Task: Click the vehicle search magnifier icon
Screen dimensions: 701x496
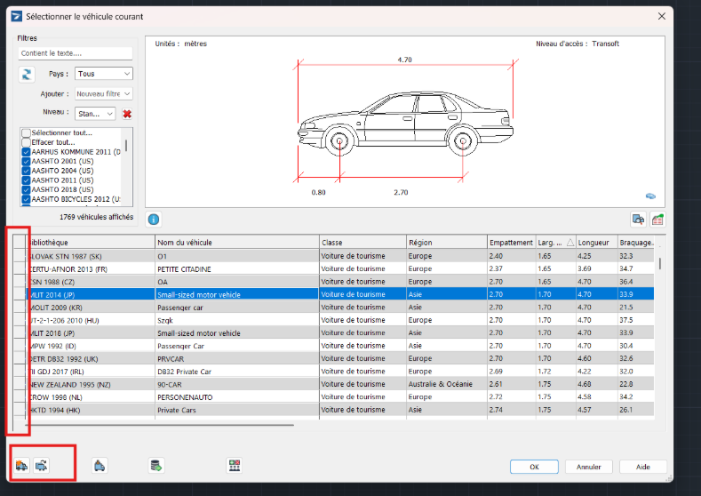Action: [637, 219]
